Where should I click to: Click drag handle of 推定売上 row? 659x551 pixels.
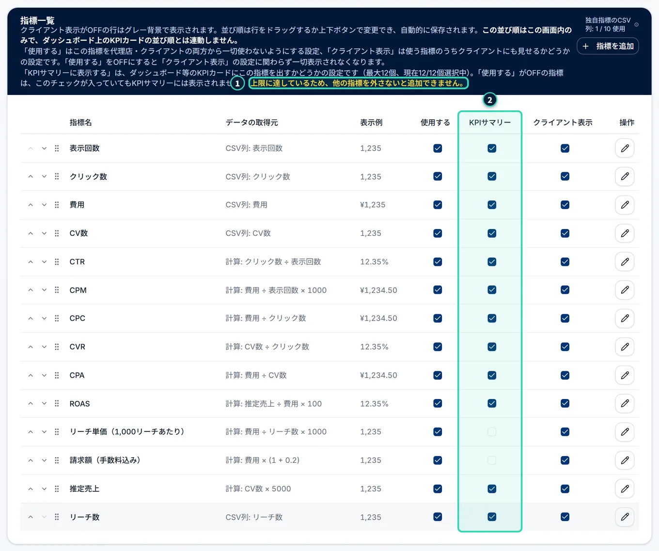point(57,489)
